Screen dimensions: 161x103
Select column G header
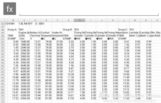pyautogui.click(x=68, y=20)
